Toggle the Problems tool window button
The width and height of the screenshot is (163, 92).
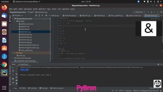32,88
